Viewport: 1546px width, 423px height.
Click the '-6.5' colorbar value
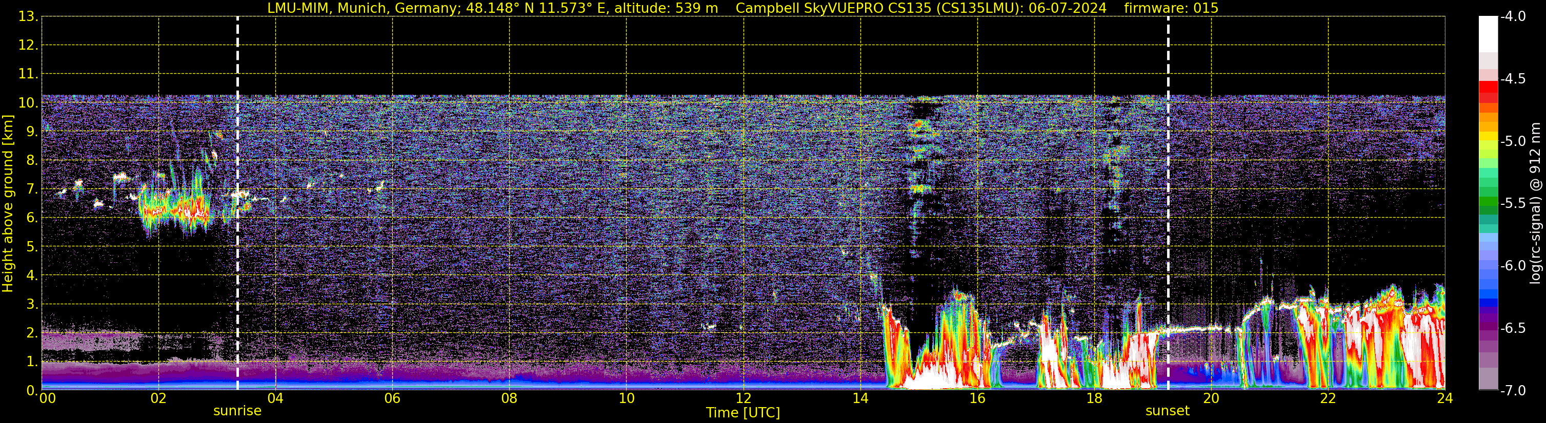[1513, 328]
